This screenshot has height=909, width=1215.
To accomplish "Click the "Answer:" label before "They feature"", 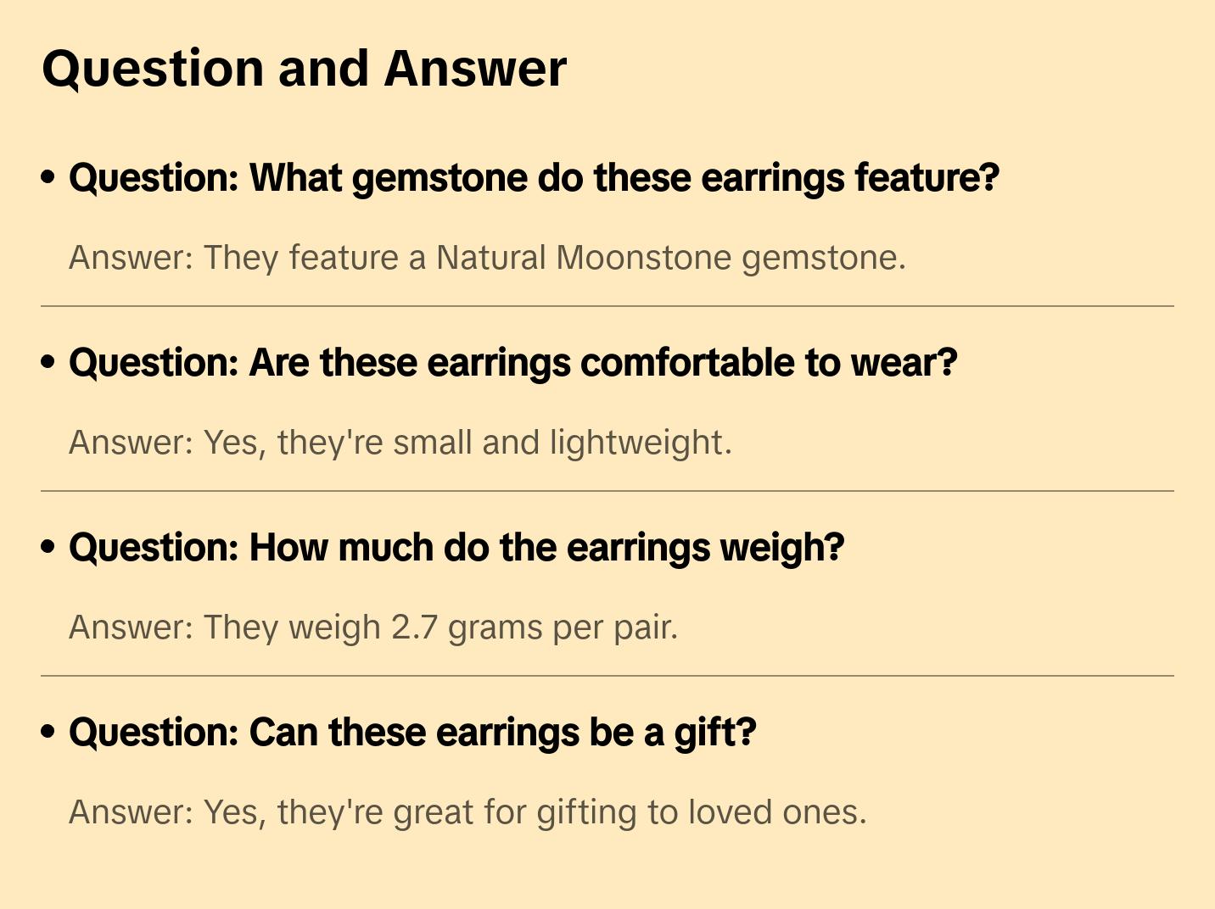I will 131,258.
